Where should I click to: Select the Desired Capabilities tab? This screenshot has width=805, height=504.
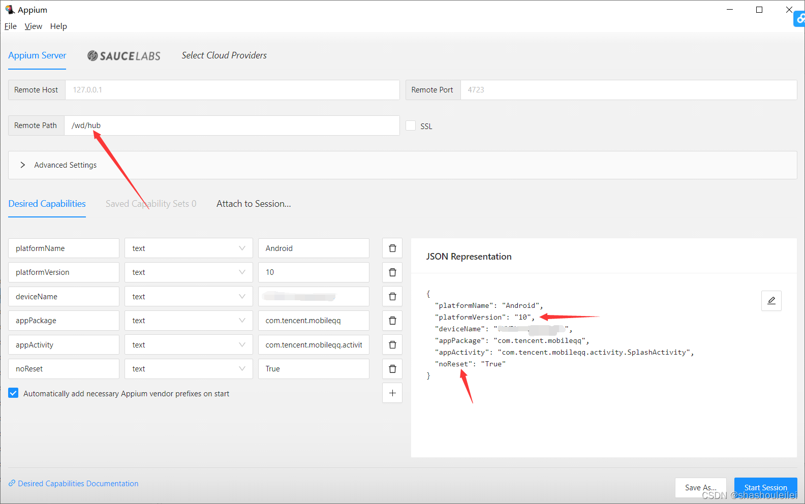click(47, 204)
